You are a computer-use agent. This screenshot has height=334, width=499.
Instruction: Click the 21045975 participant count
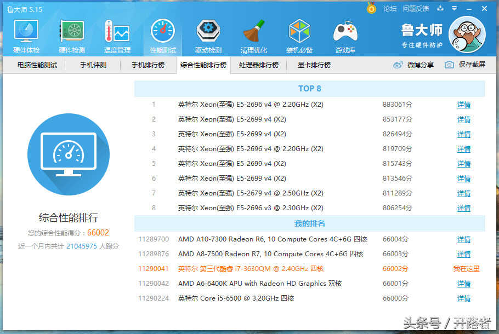[x=82, y=246]
